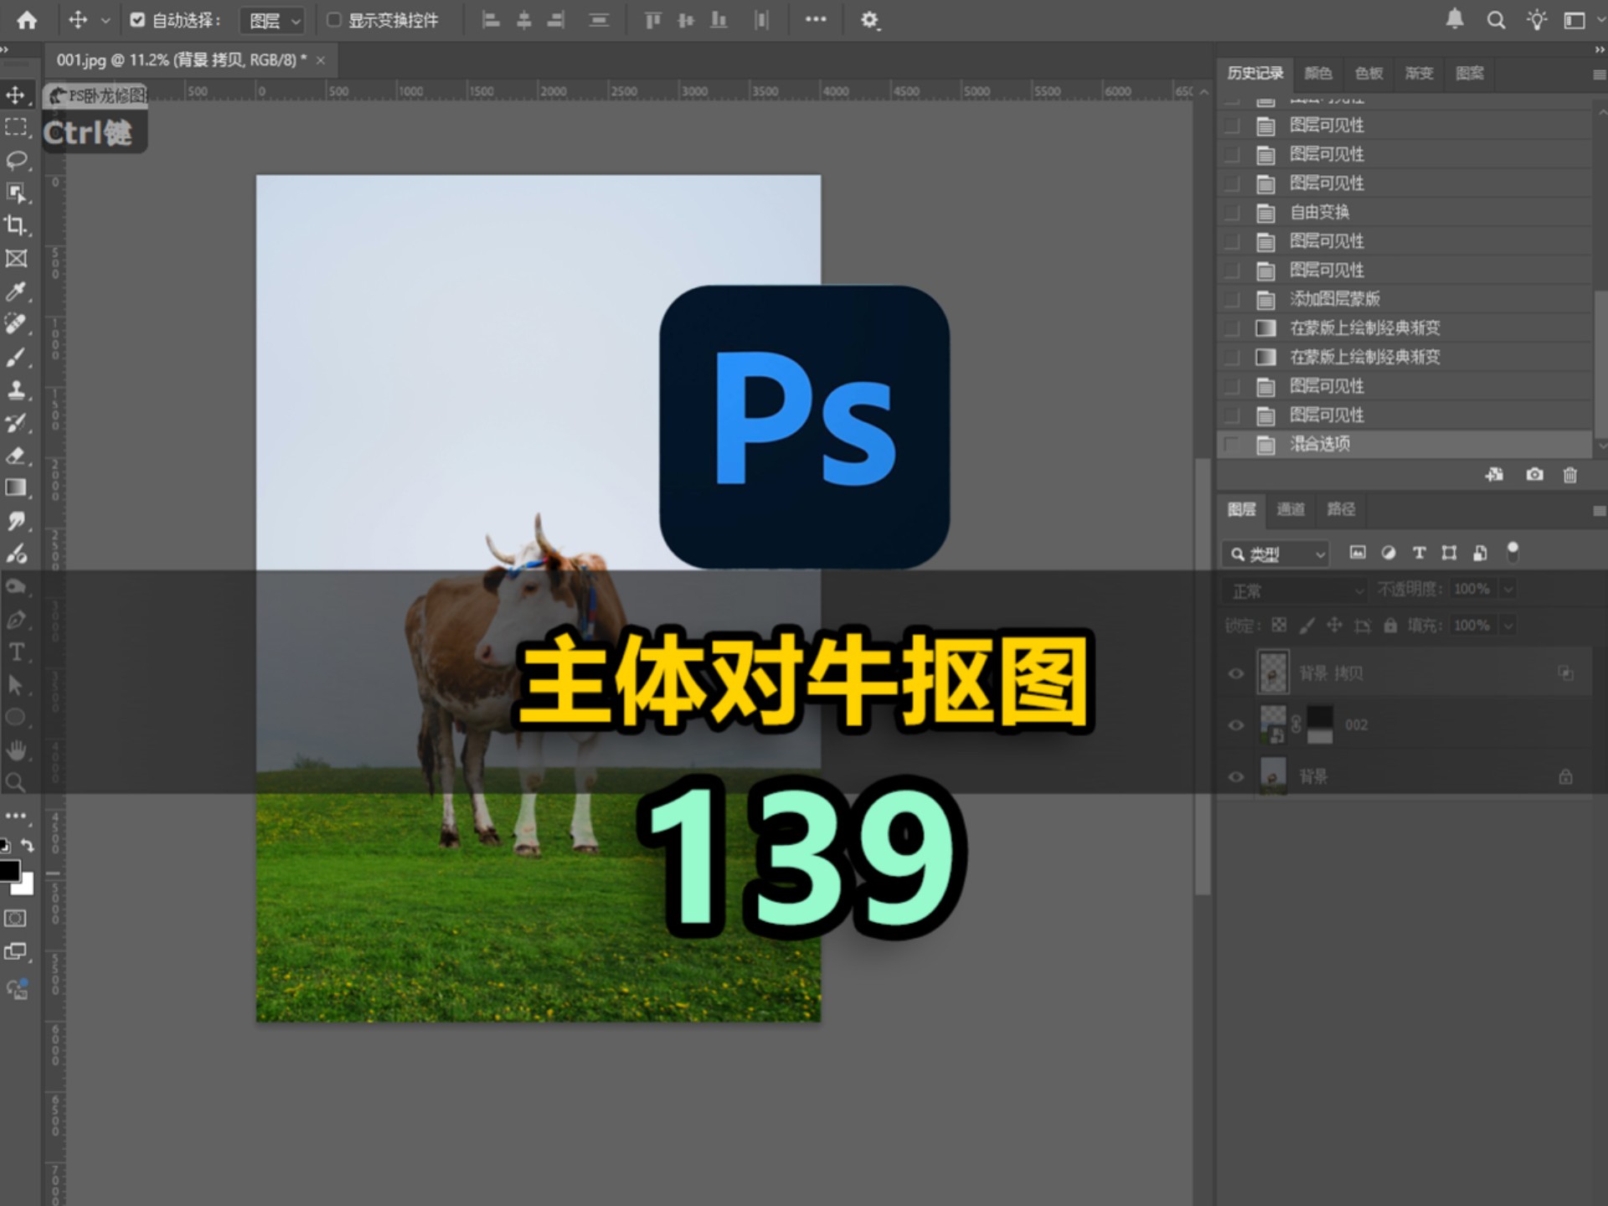Toggle the Show Transform Controls (显示变换控件) checkbox
Image resolution: width=1608 pixels, height=1206 pixels.
(x=333, y=19)
